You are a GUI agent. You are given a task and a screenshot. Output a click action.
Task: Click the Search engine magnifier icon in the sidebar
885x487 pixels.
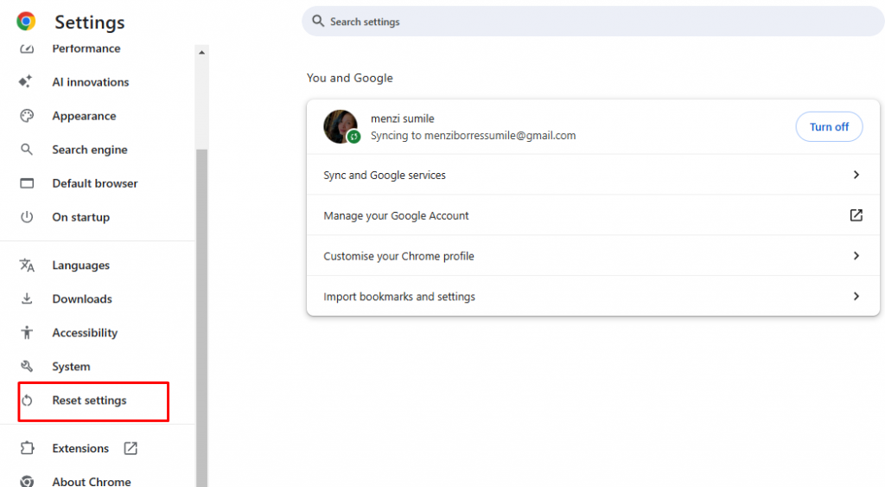[27, 149]
